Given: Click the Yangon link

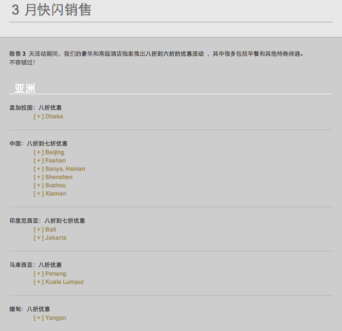Looking at the screenshot, I should tap(55, 318).
